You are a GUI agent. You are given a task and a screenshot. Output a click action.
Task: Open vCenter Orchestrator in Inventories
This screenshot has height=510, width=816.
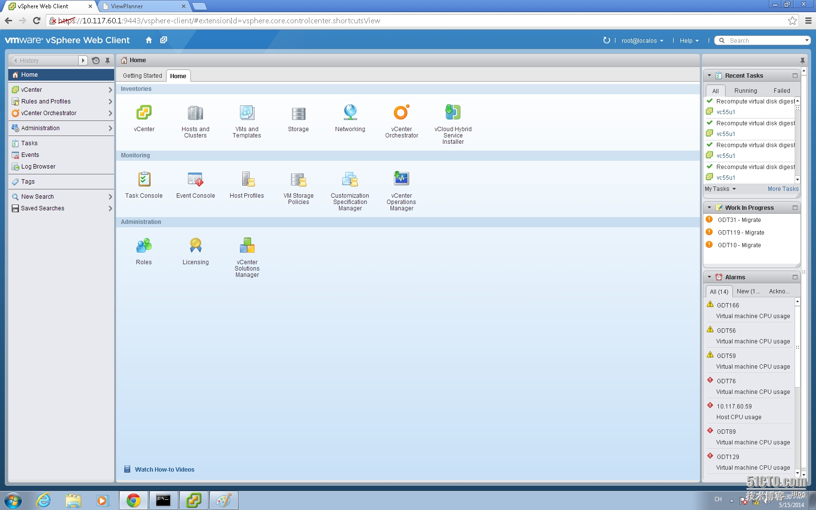pyautogui.click(x=401, y=113)
